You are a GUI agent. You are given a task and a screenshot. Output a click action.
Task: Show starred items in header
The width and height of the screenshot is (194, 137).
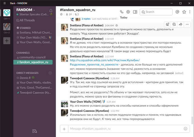tap(184, 12)
